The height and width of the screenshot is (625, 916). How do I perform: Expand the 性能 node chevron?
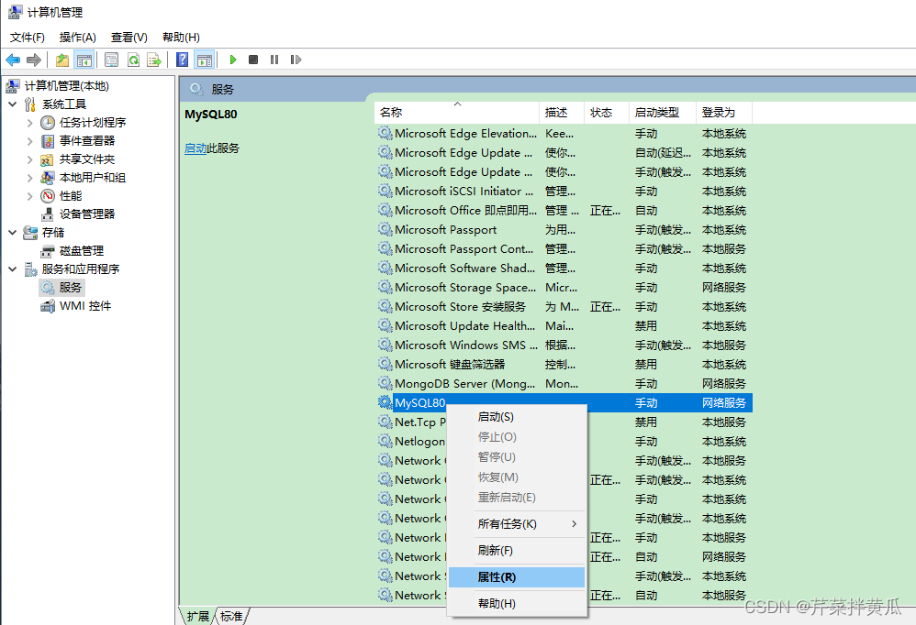29,196
